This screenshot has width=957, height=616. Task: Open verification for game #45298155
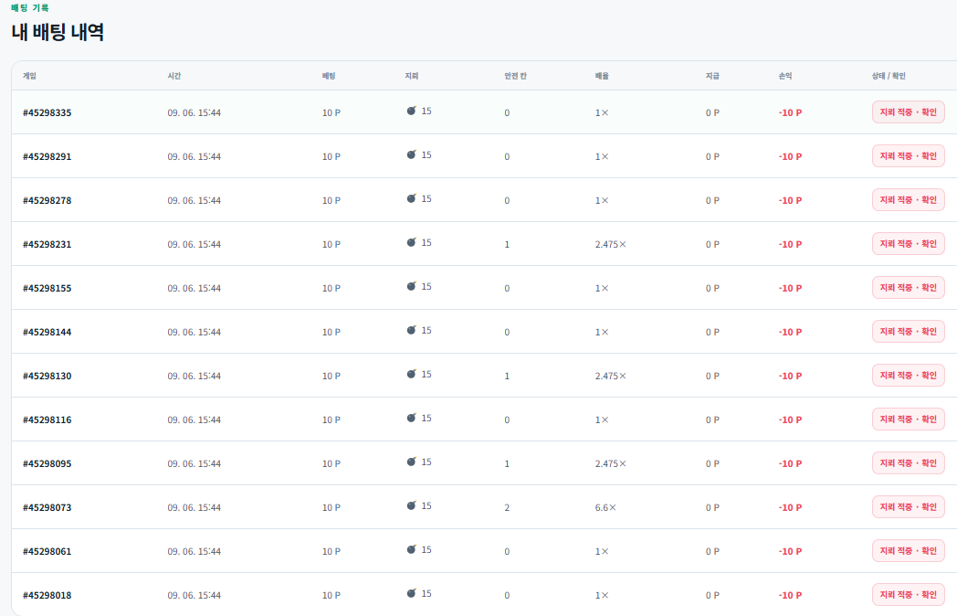coord(909,288)
